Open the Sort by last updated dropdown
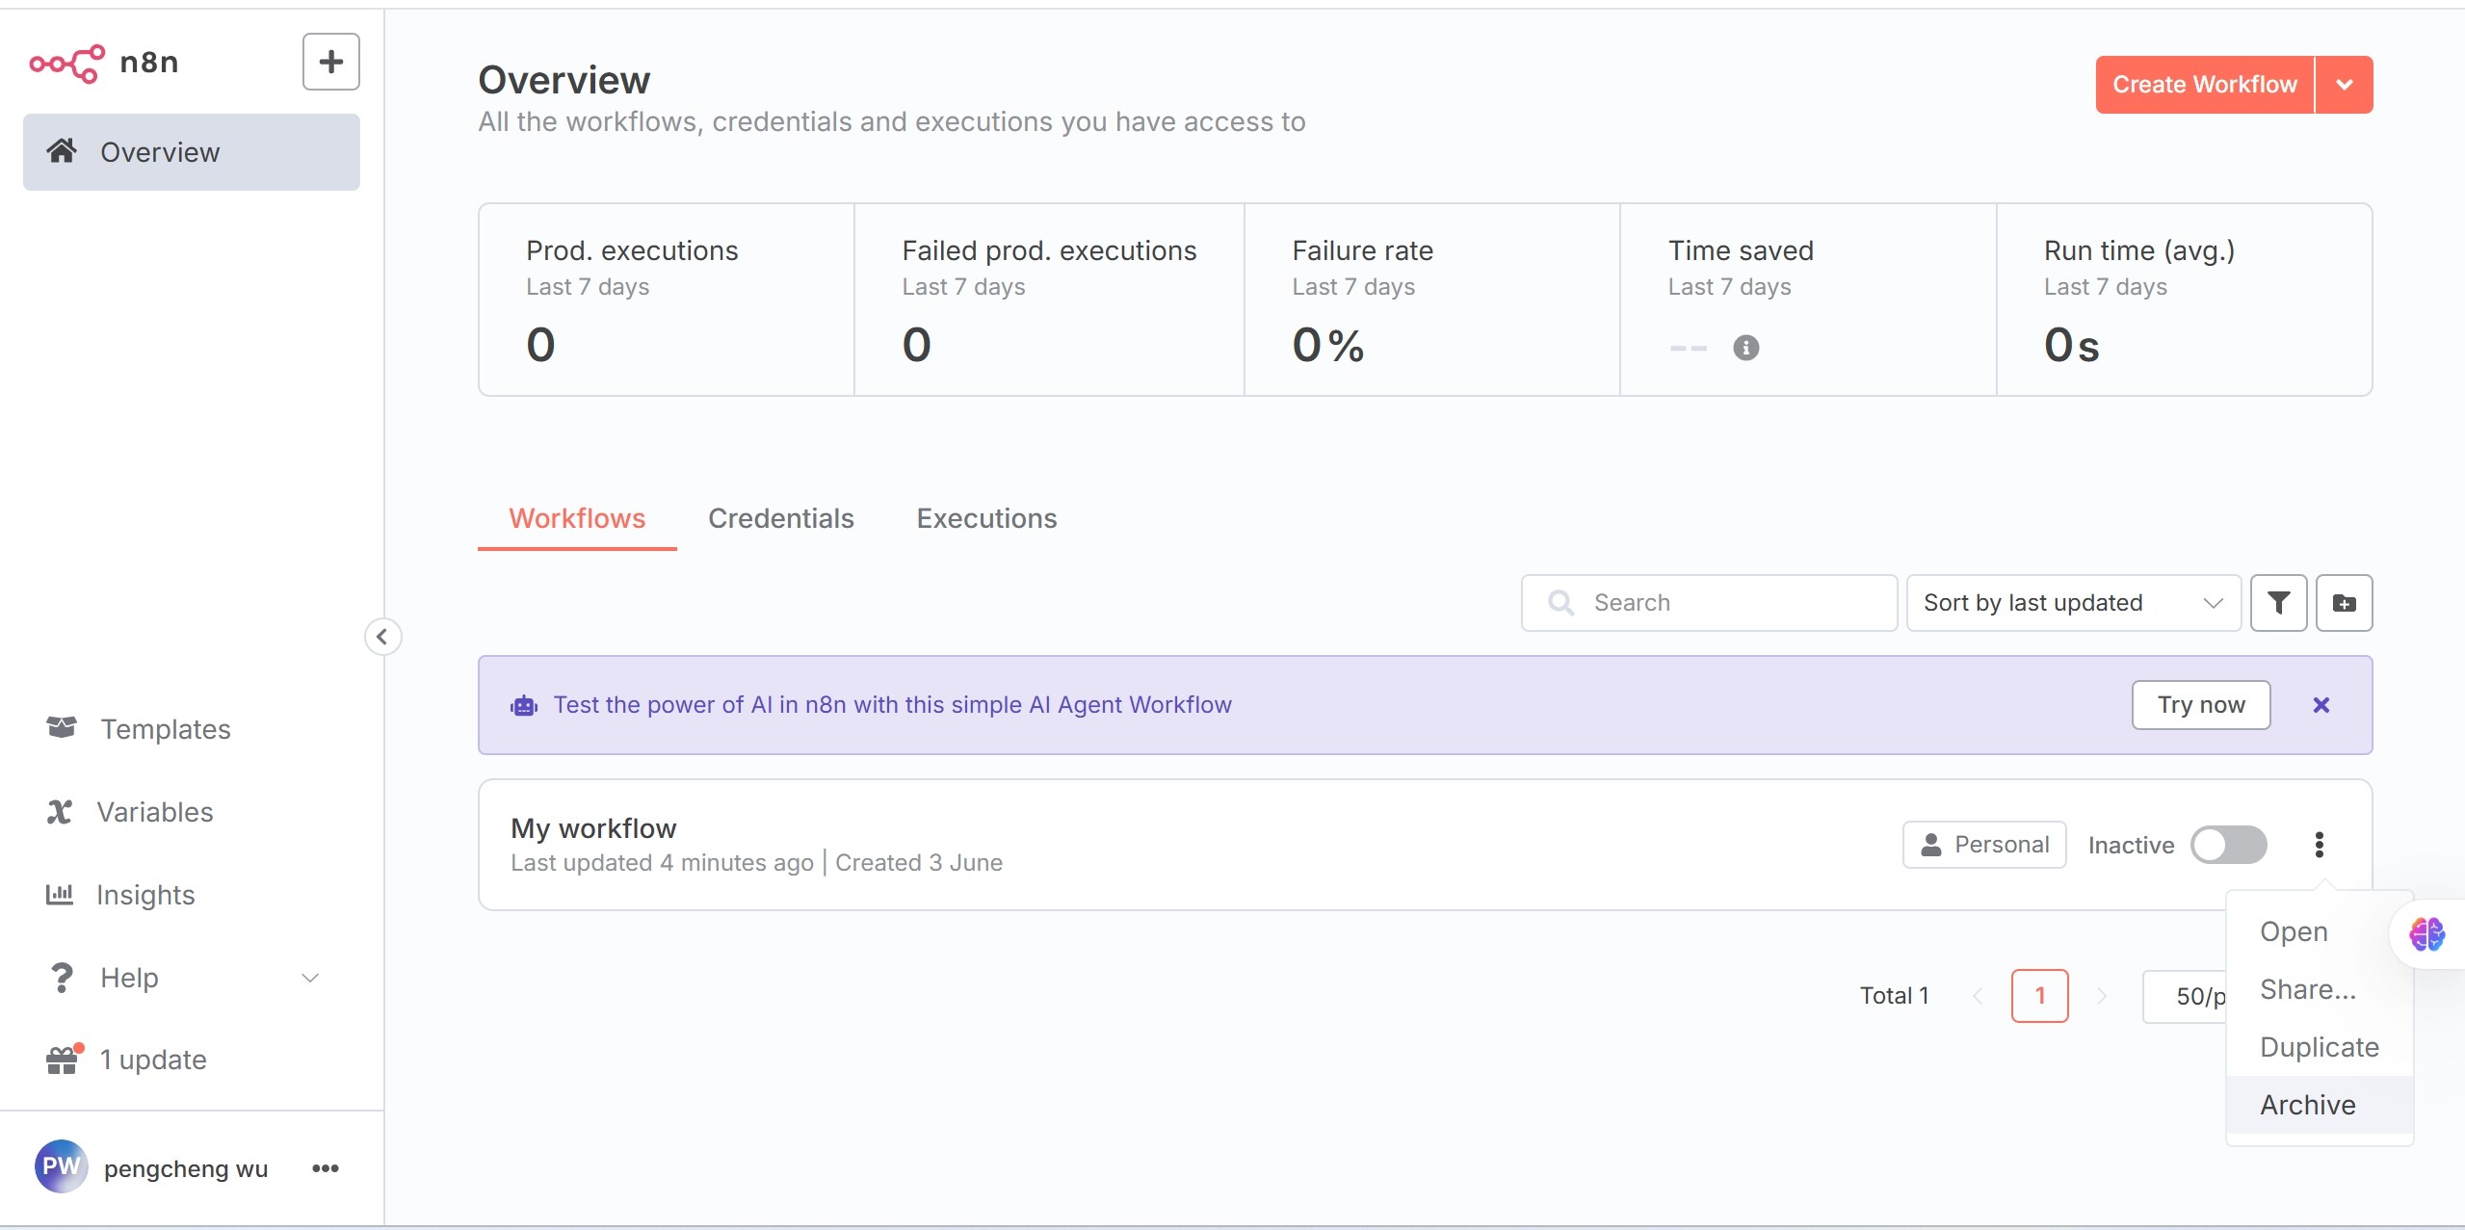 [x=2073, y=603]
